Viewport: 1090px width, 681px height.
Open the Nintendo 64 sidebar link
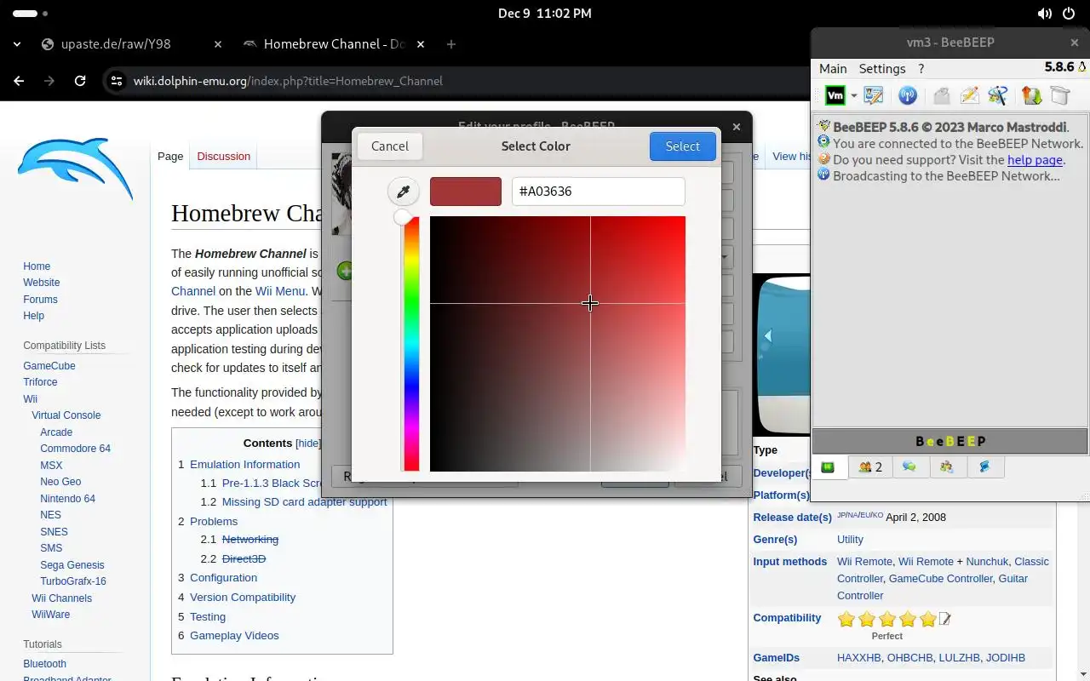(67, 499)
